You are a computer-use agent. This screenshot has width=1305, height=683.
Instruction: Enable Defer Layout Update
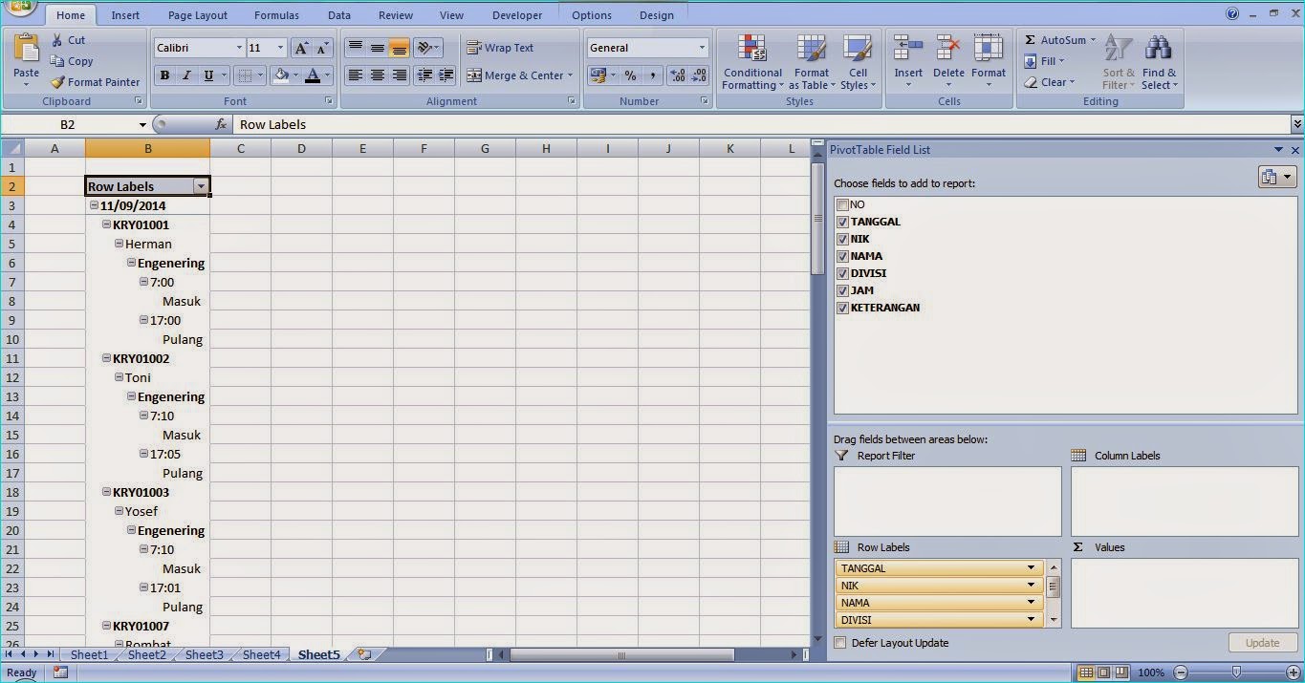[840, 643]
